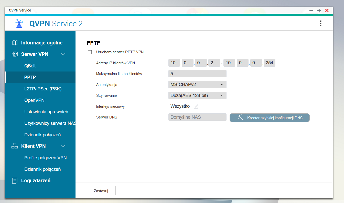The height and width of the screenshot is (203, 344).
Task: Click the QVPN Service logo icon
Action: [19, 23]
